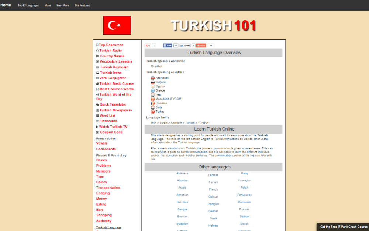Open the Numbers vocabulary link
The image size is (369, 231).
(103, 171)
